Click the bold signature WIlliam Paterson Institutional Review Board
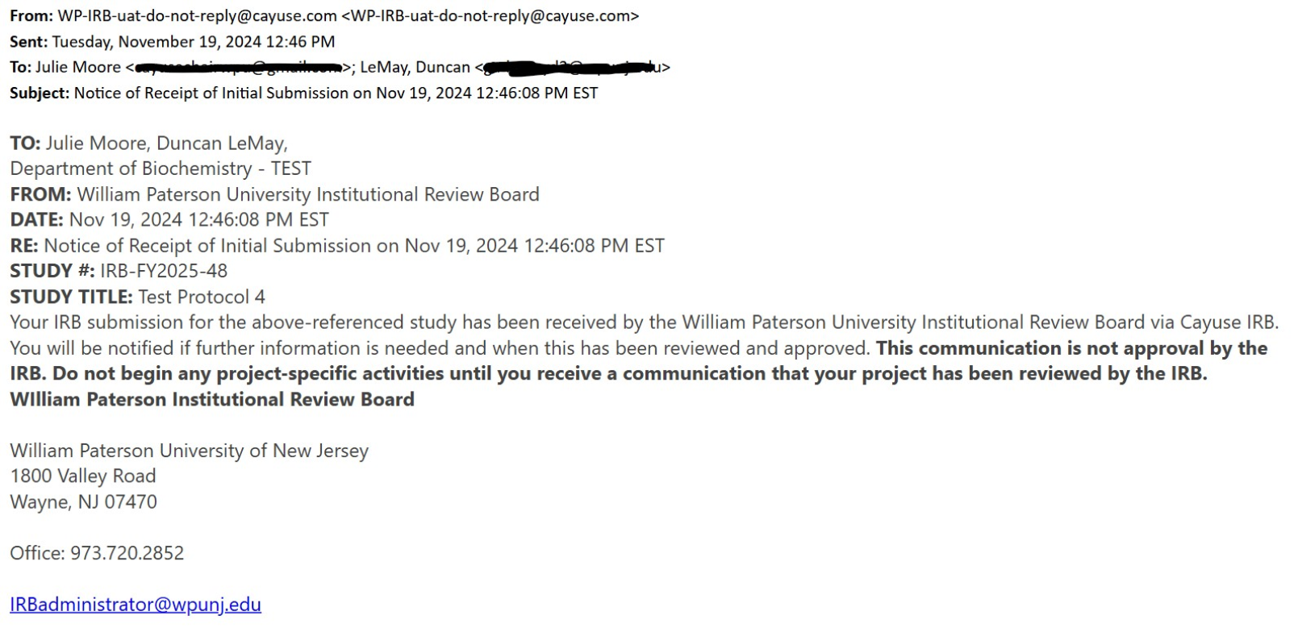This screenshot has height=628, width=1294. click(212, 400)
